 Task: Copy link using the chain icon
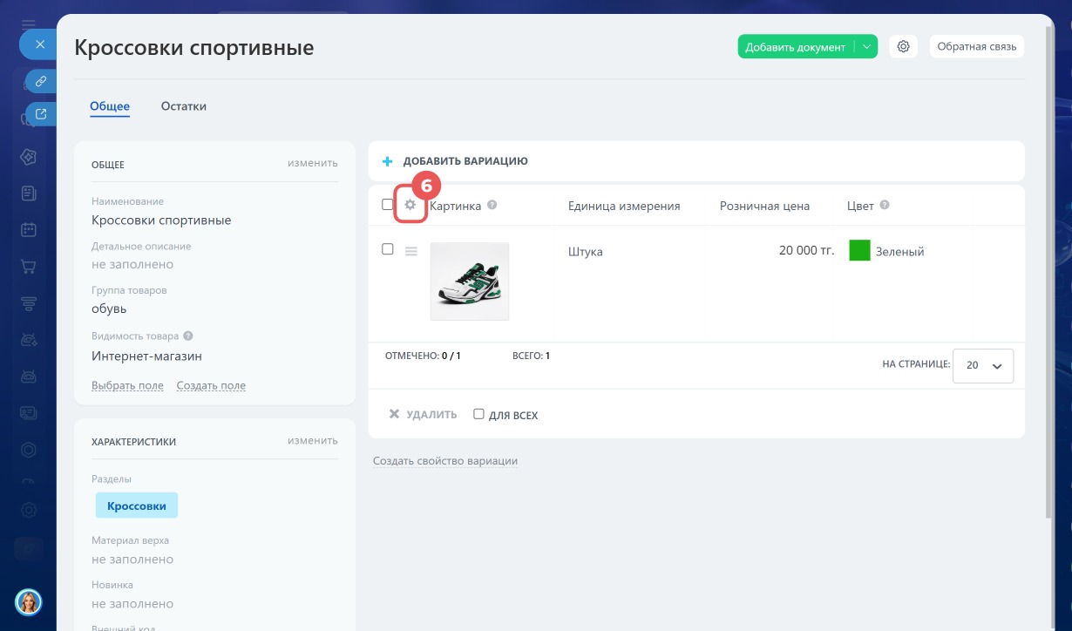click(x=40, y=81)
